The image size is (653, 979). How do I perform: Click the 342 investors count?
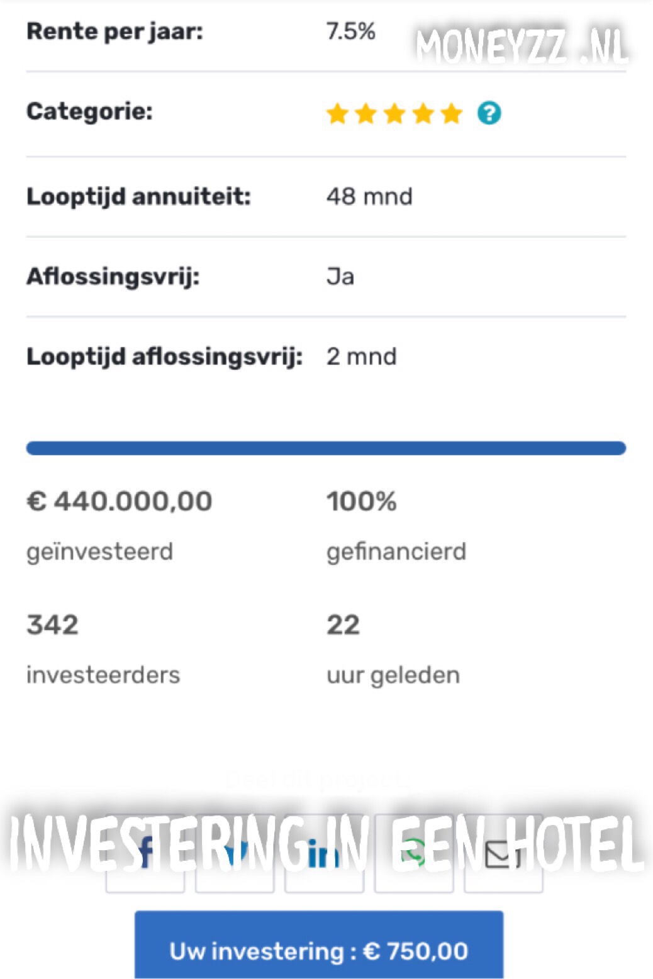(53, 625)
